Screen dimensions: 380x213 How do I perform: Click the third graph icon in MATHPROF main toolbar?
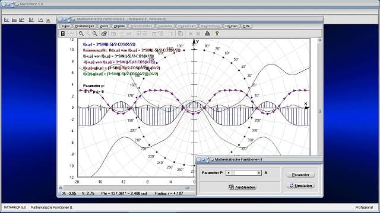click(x=21, y=20)
